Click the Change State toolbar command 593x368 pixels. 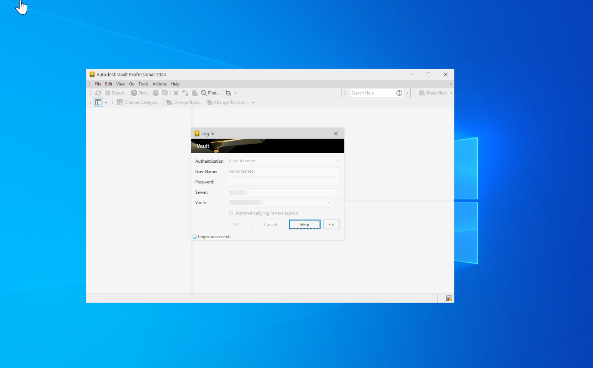coord(184,102)
